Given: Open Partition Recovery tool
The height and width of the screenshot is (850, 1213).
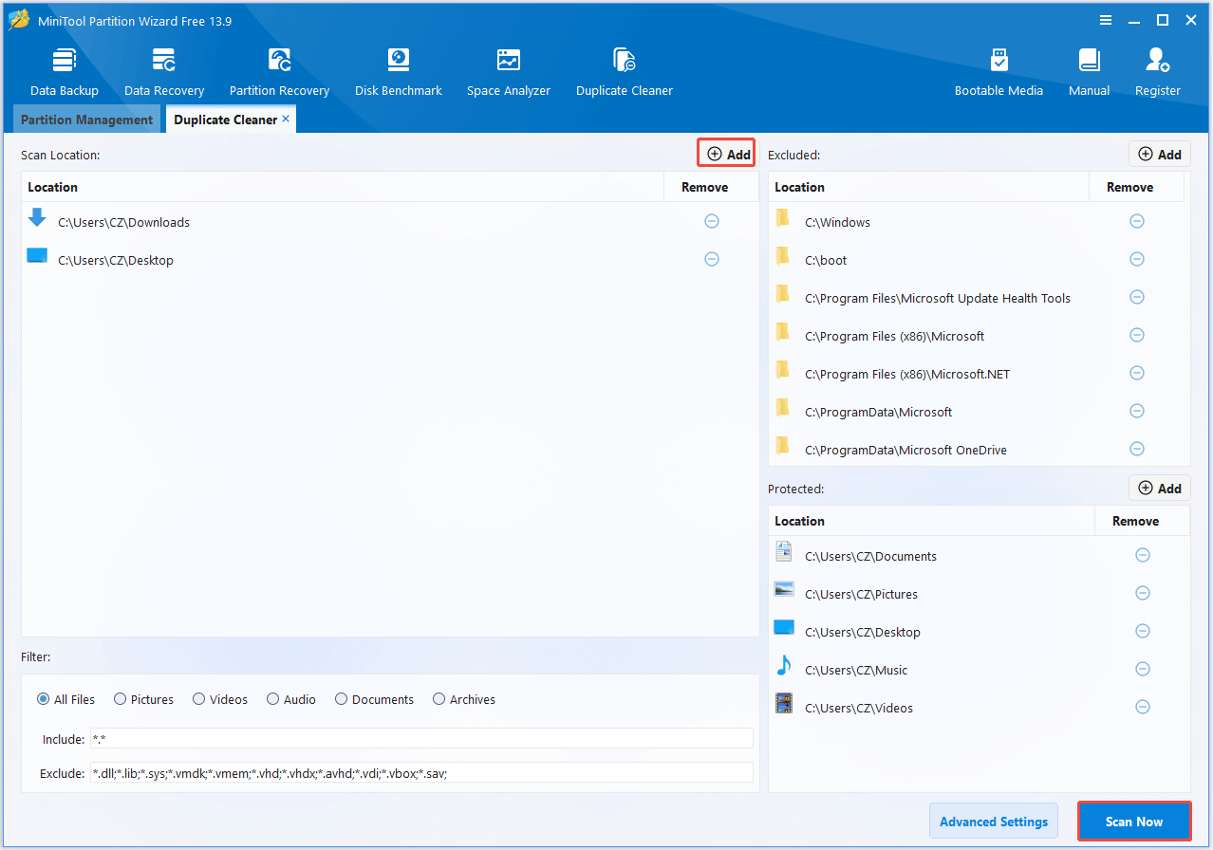Looking at the screenshot, I should point(279,72).
